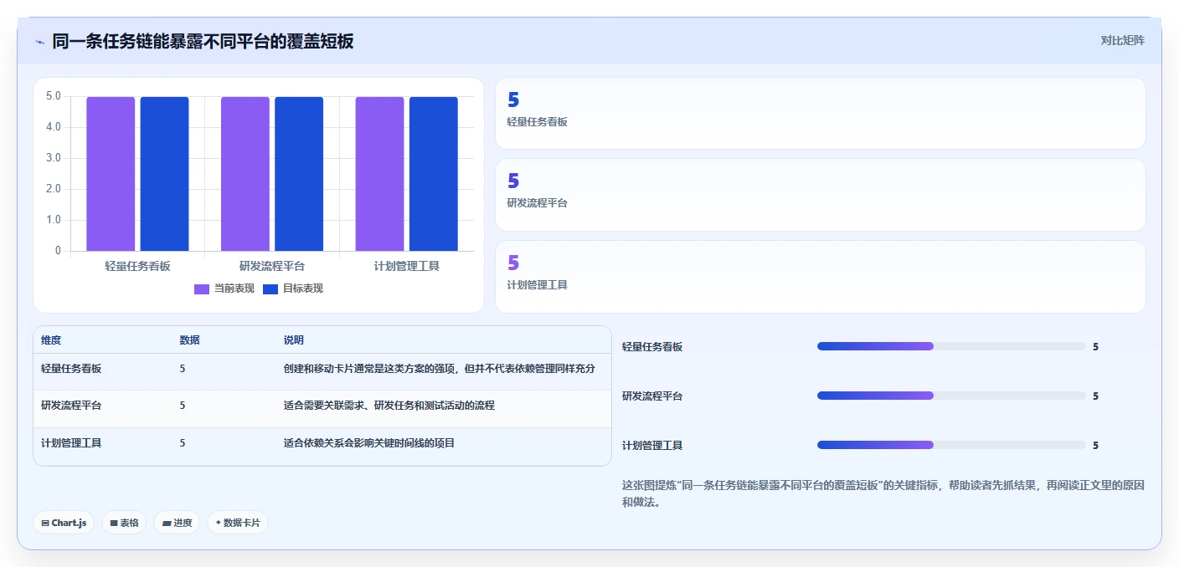Click the 研发流程平台 x-axis label

click(x=272, y=266)
